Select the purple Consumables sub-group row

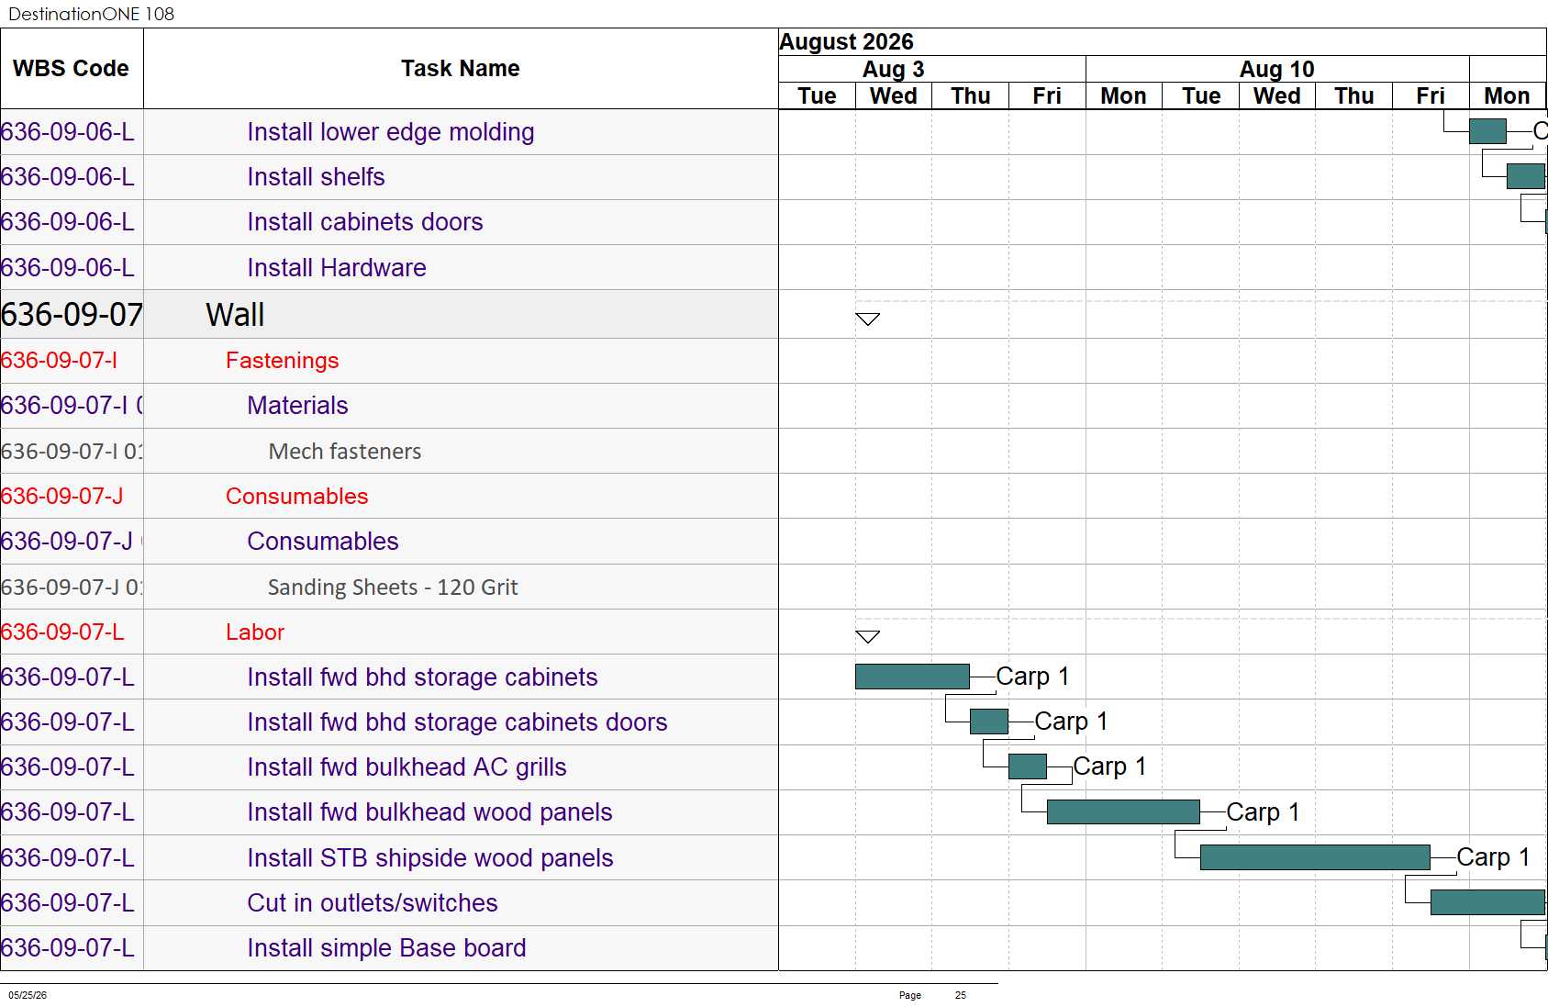(323, 542)
